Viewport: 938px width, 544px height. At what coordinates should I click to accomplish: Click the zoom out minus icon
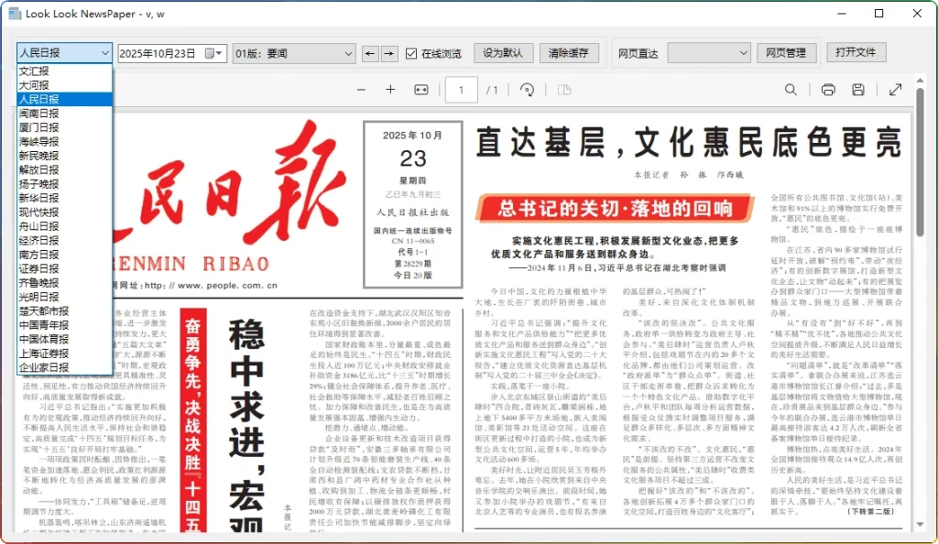(361, 90)
